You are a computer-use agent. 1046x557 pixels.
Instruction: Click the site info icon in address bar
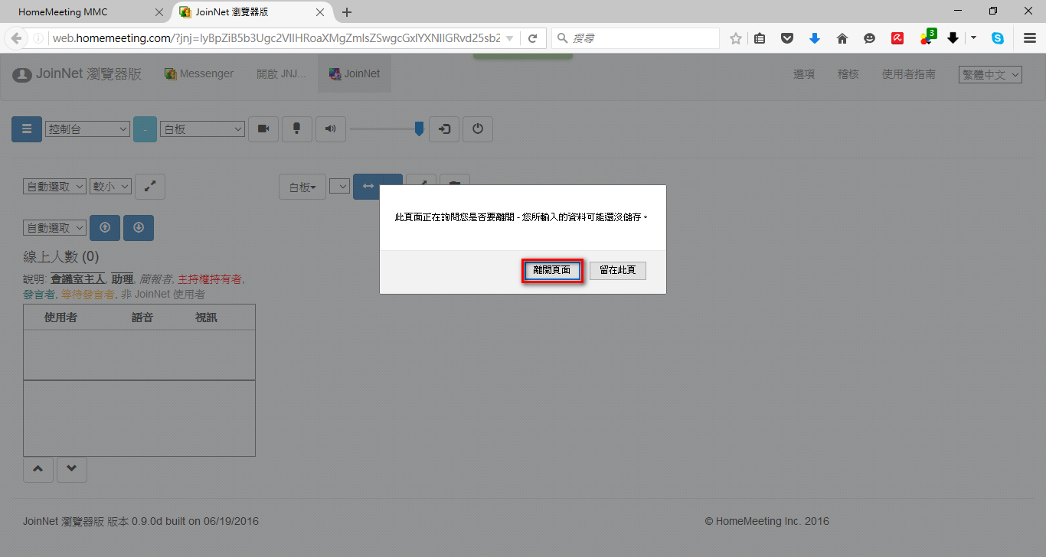tap(38, 38)
